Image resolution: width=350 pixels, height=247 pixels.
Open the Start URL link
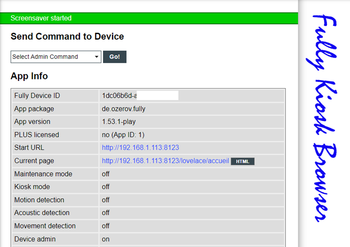click(140, 147)
